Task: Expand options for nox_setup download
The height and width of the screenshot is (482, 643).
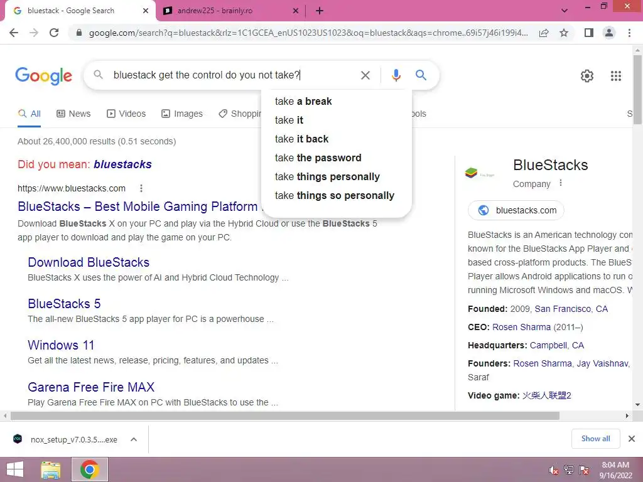Action: [134, 439]
